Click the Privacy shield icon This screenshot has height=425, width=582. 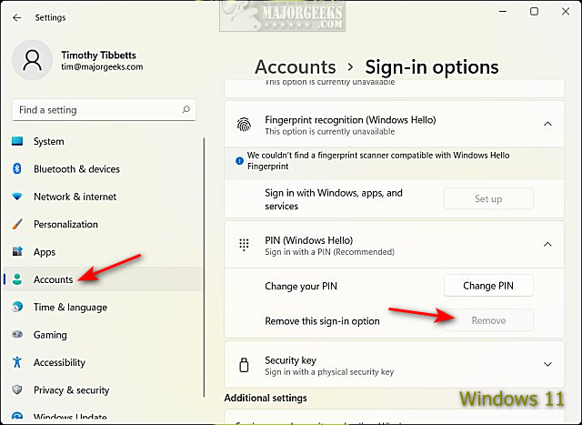point(17,390)
